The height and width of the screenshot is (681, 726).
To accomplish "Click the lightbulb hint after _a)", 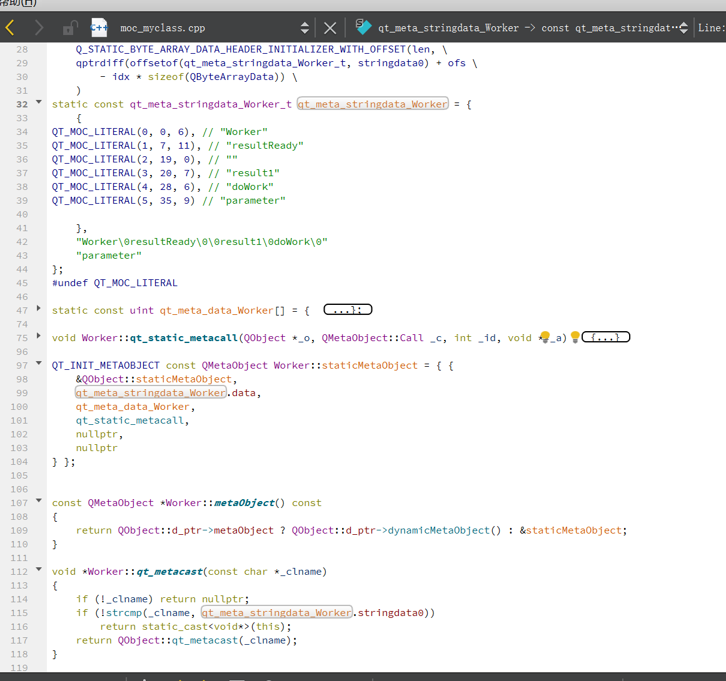I will (x=575, y=337).
